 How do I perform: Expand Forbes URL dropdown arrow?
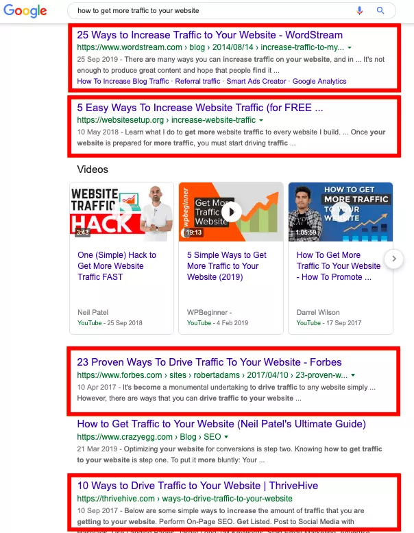click(x=353, y=375)
